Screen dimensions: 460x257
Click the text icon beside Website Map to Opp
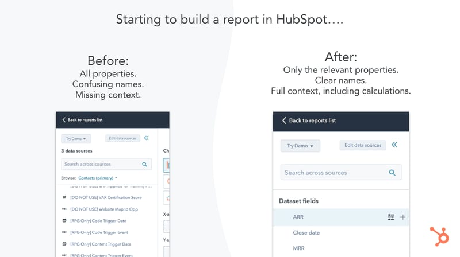(x=64, y=209)
